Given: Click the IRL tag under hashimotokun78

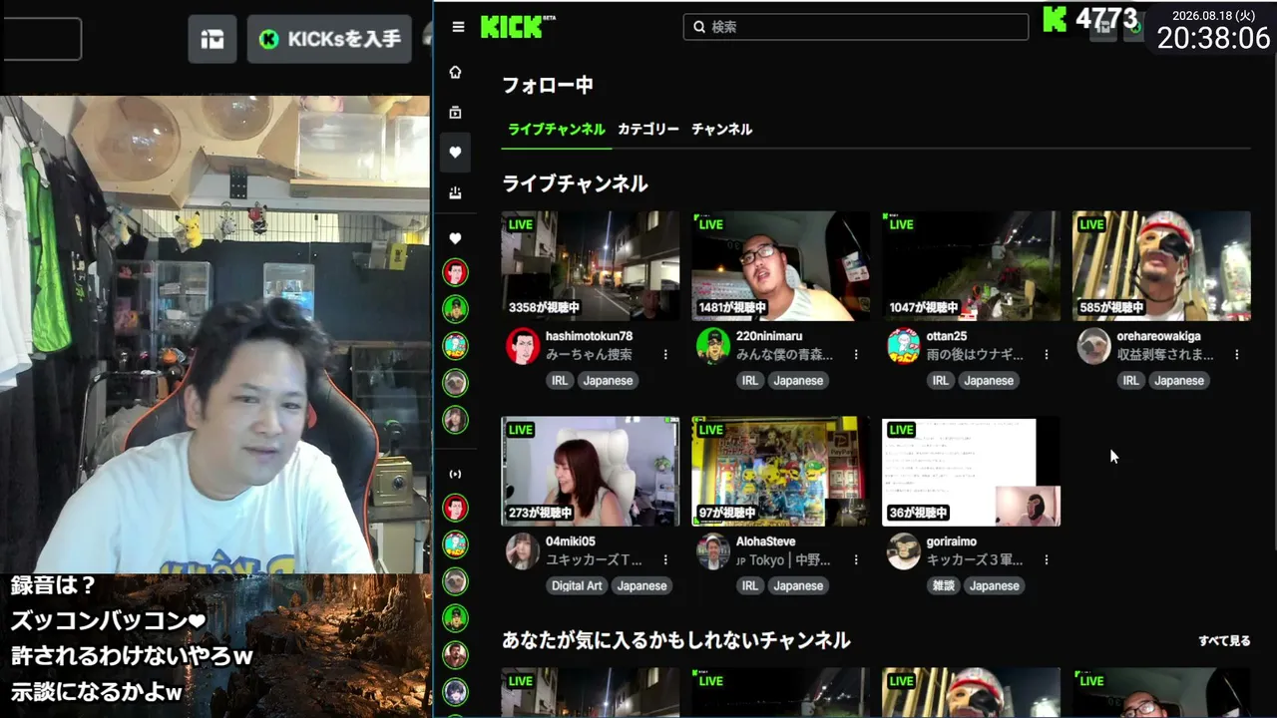Looking at the screenshot, I should click(560, 380).
